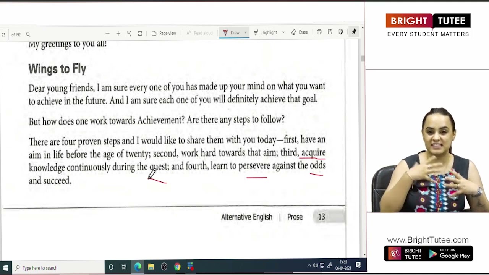
Task: Open the clock showing 15:33
Action: click(343, 265)
